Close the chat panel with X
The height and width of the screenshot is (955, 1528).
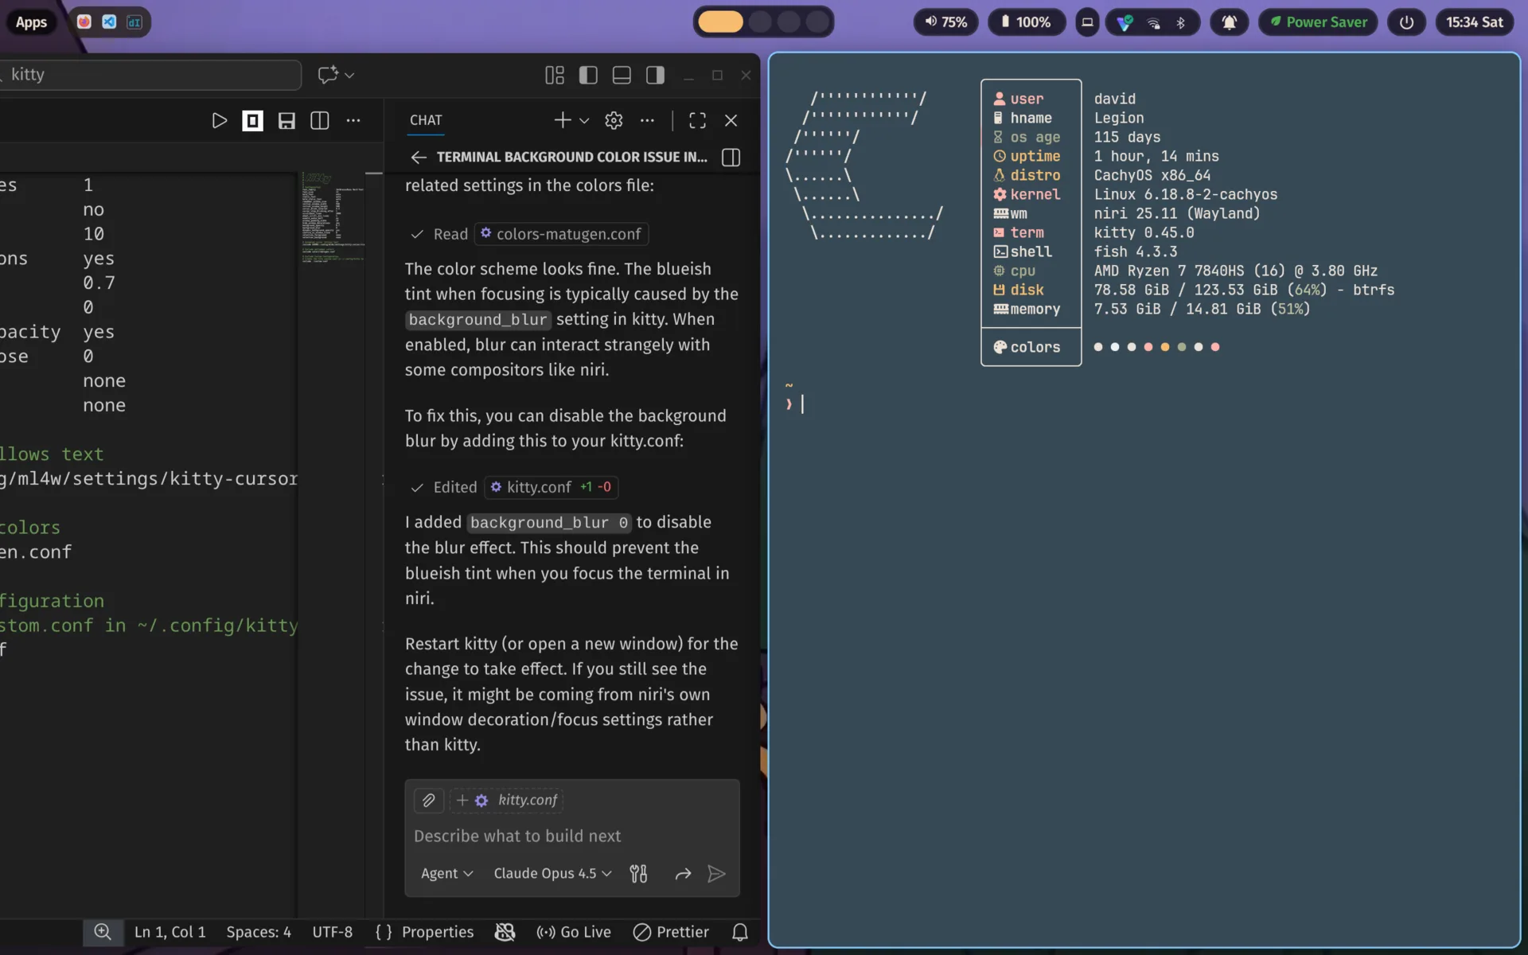click(x=731, y=120)
